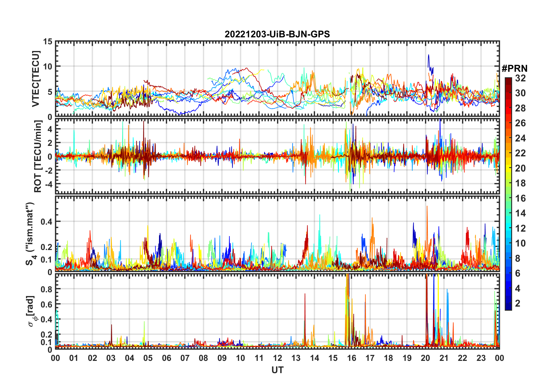Click x-axis tick label 23
This screenshot has height=388, width=555.
[481, 358]
